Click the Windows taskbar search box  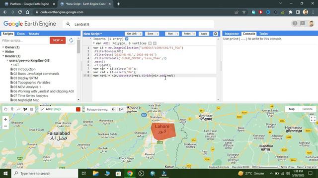[x=45, y=174]
